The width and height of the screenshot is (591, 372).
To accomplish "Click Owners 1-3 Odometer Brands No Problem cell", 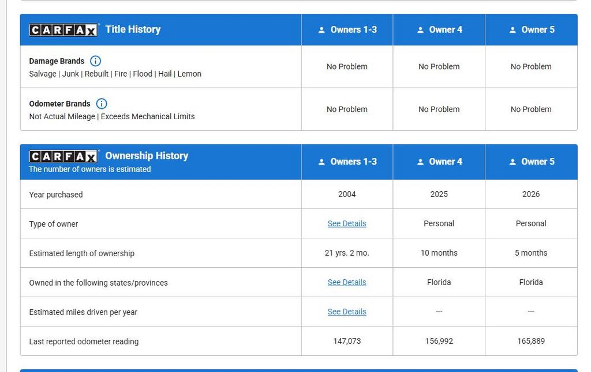I will pos(347,109).
